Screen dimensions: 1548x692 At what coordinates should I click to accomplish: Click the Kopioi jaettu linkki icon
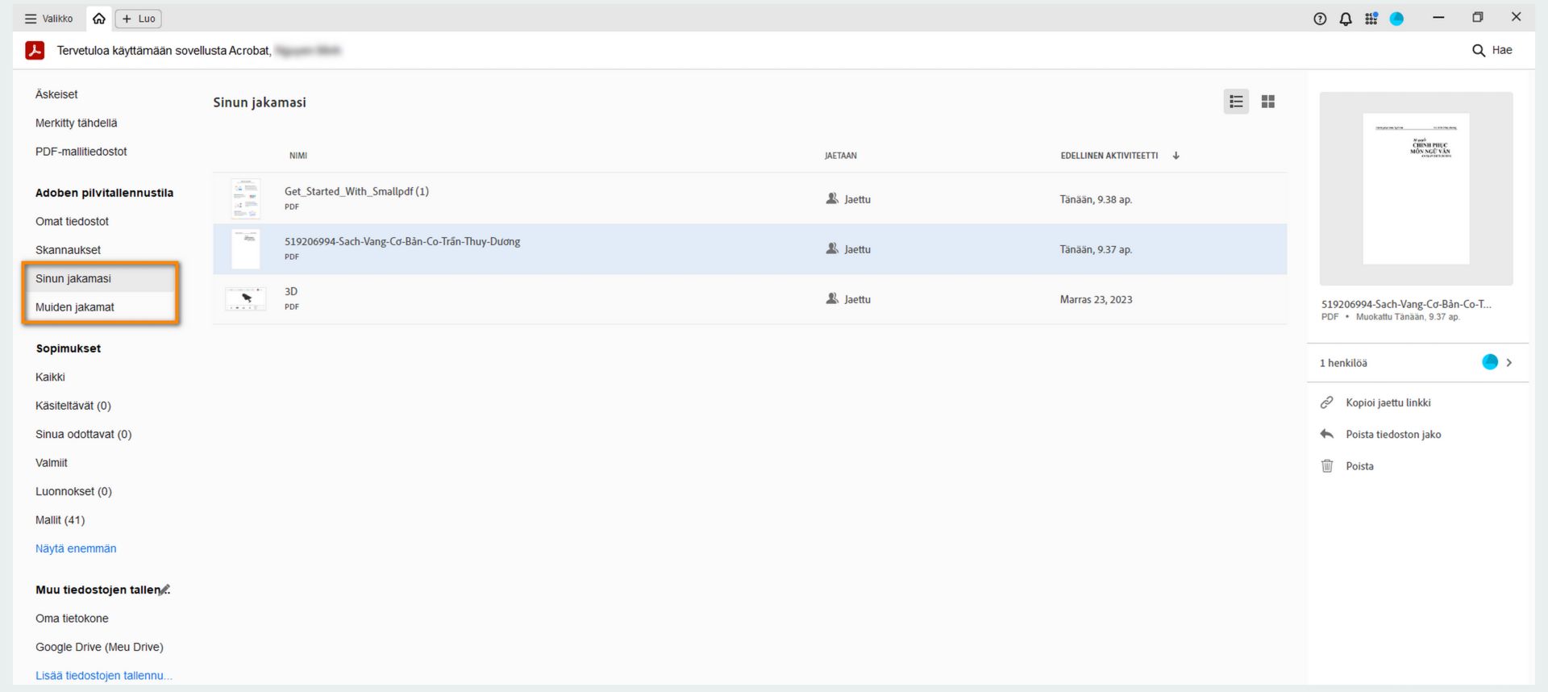click(1327, 402)
